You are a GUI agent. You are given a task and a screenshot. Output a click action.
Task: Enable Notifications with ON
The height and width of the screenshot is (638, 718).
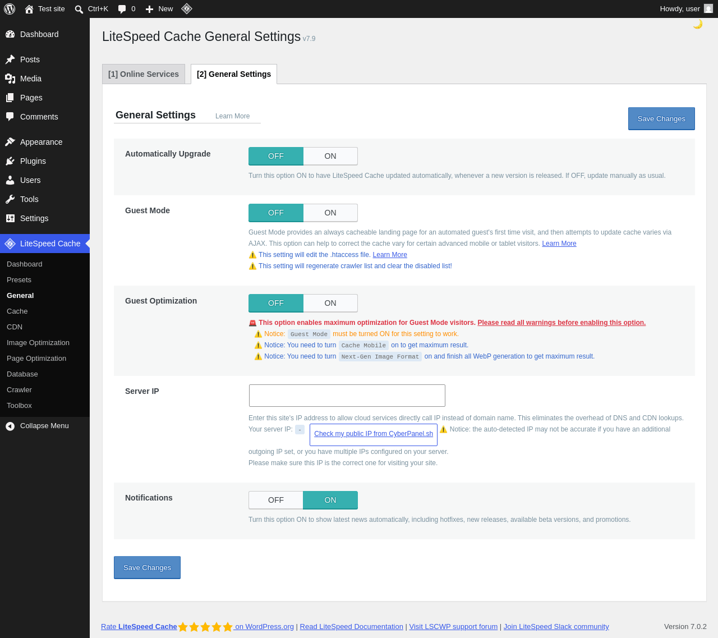coord(330,500)
